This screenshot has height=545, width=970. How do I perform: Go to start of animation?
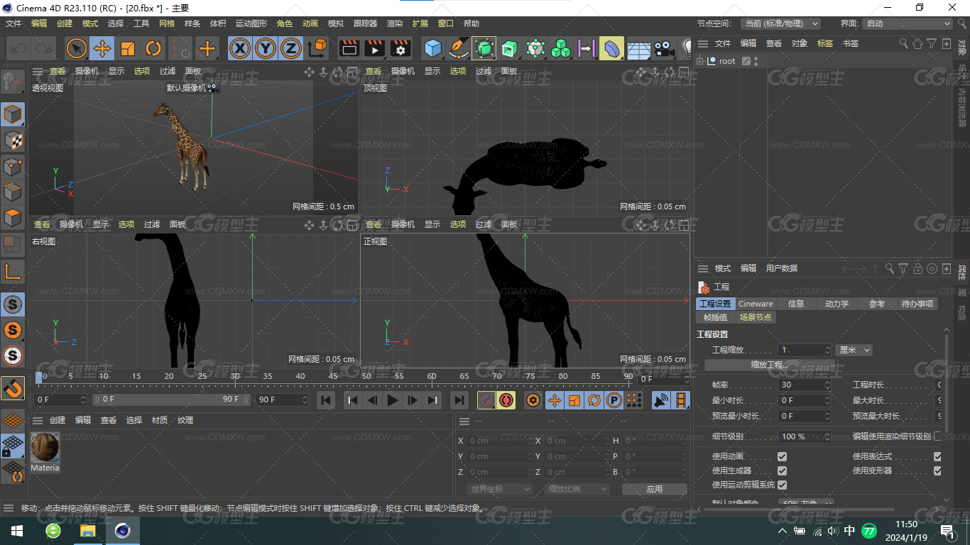pyautogui.click(x=326, y=400)
